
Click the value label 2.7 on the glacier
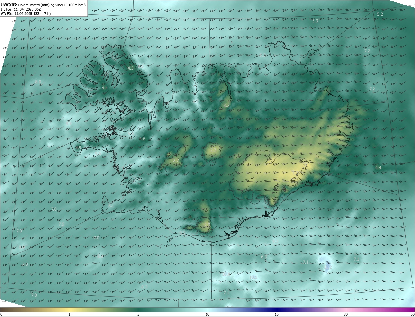[176, 161]
